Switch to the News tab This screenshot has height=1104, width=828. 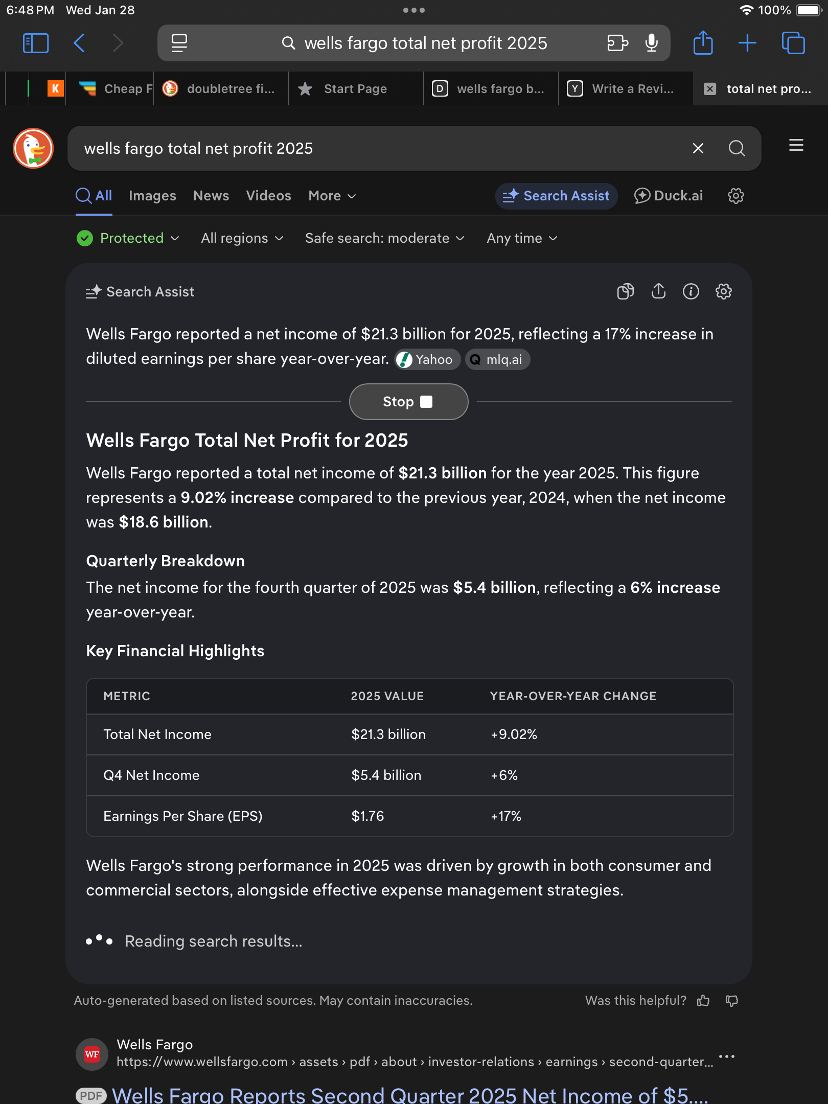[211, 196]
